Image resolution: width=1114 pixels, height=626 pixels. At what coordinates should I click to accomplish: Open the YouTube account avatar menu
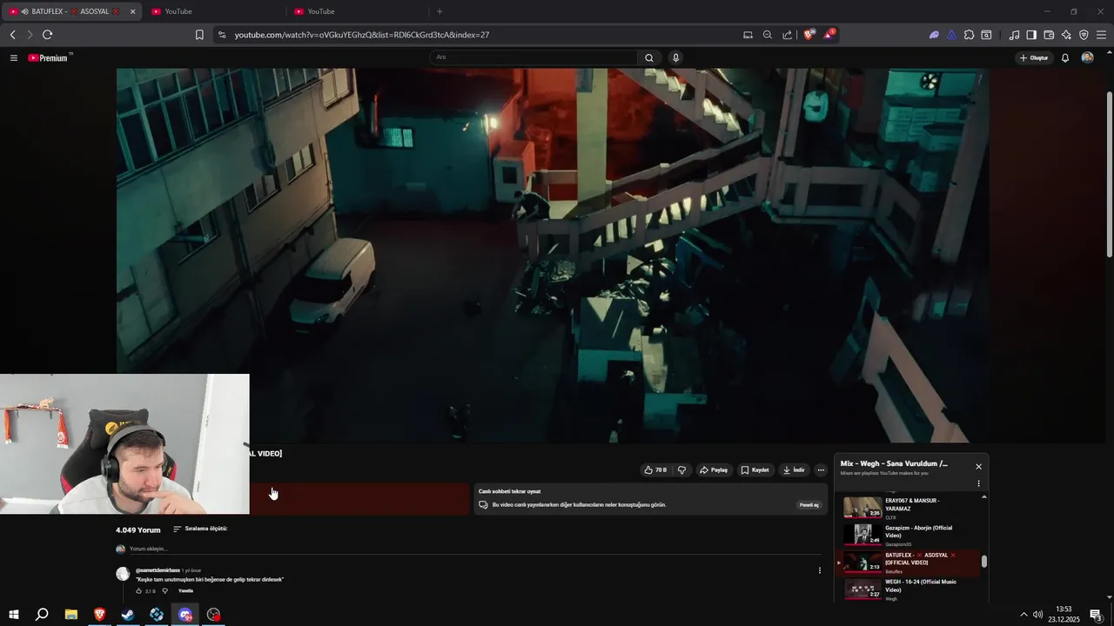tap(1087, 57)
